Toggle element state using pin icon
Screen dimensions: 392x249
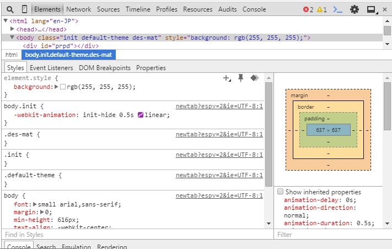click(x=240, y=78)
